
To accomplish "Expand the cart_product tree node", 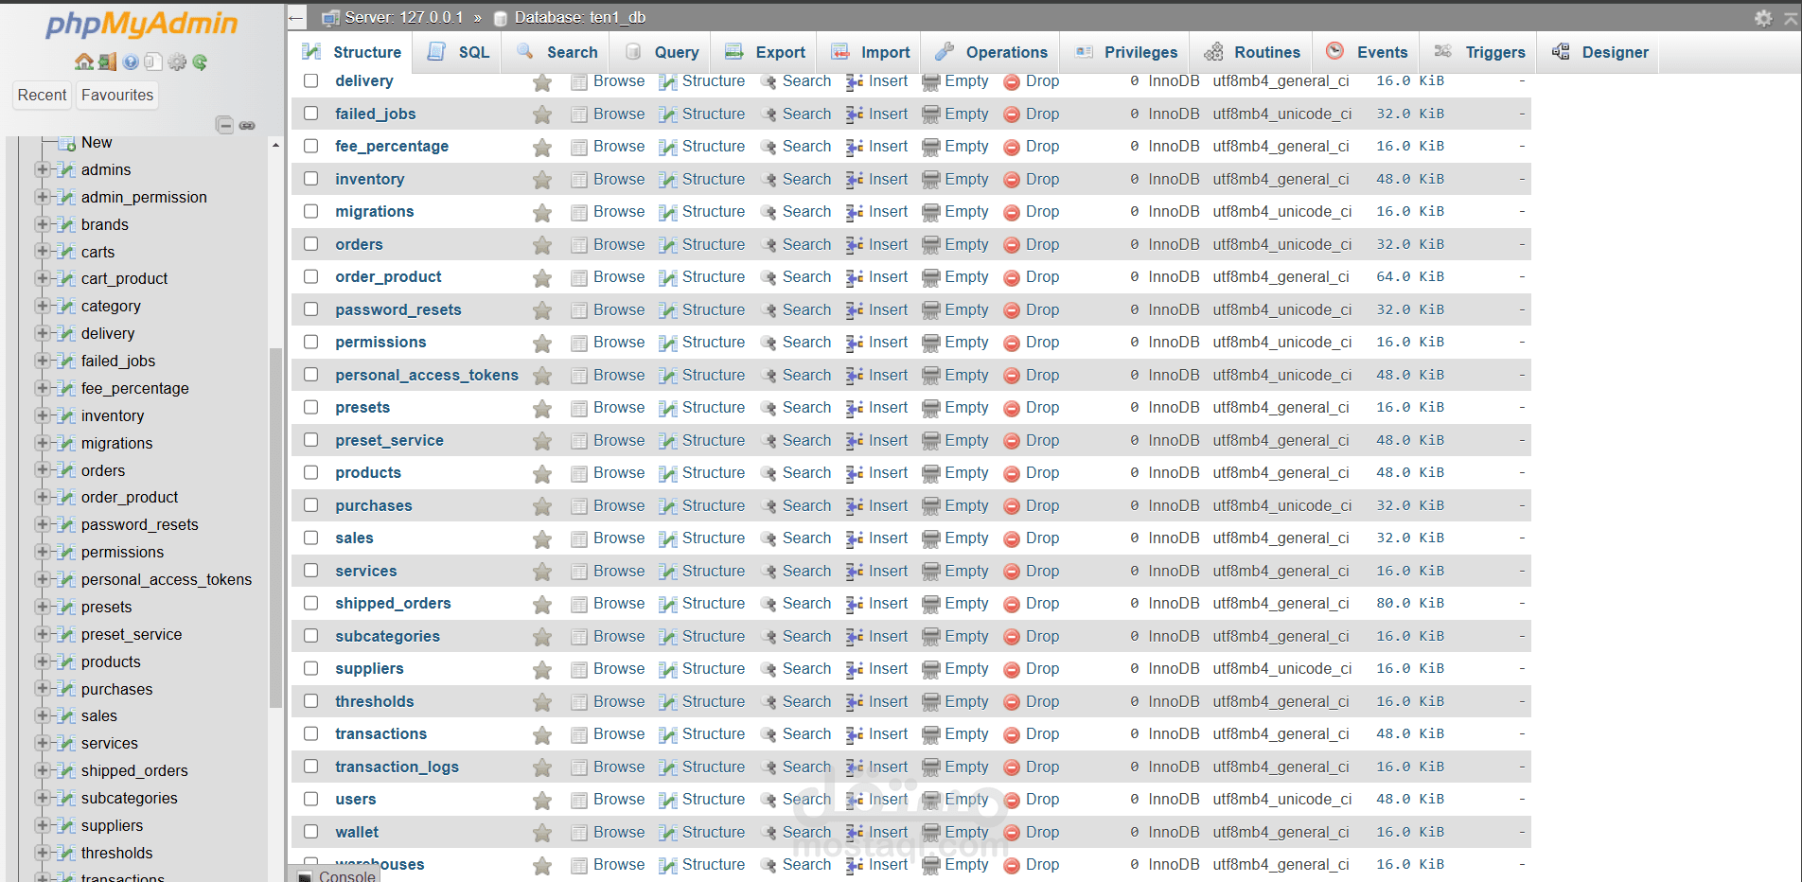I will 42,278.
